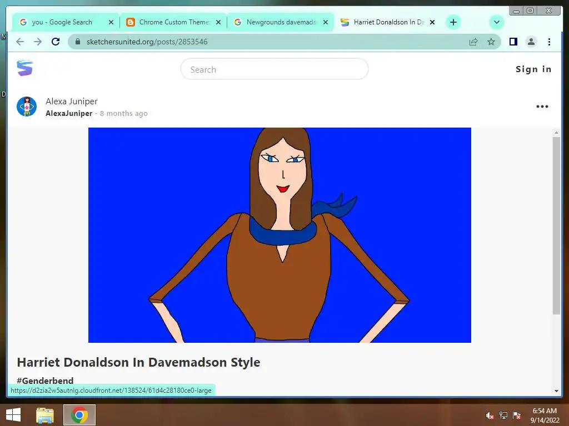The width and height of the screenshot is (569, 426).
Task: Click the Sign in link
Action: tap(533, 69)
